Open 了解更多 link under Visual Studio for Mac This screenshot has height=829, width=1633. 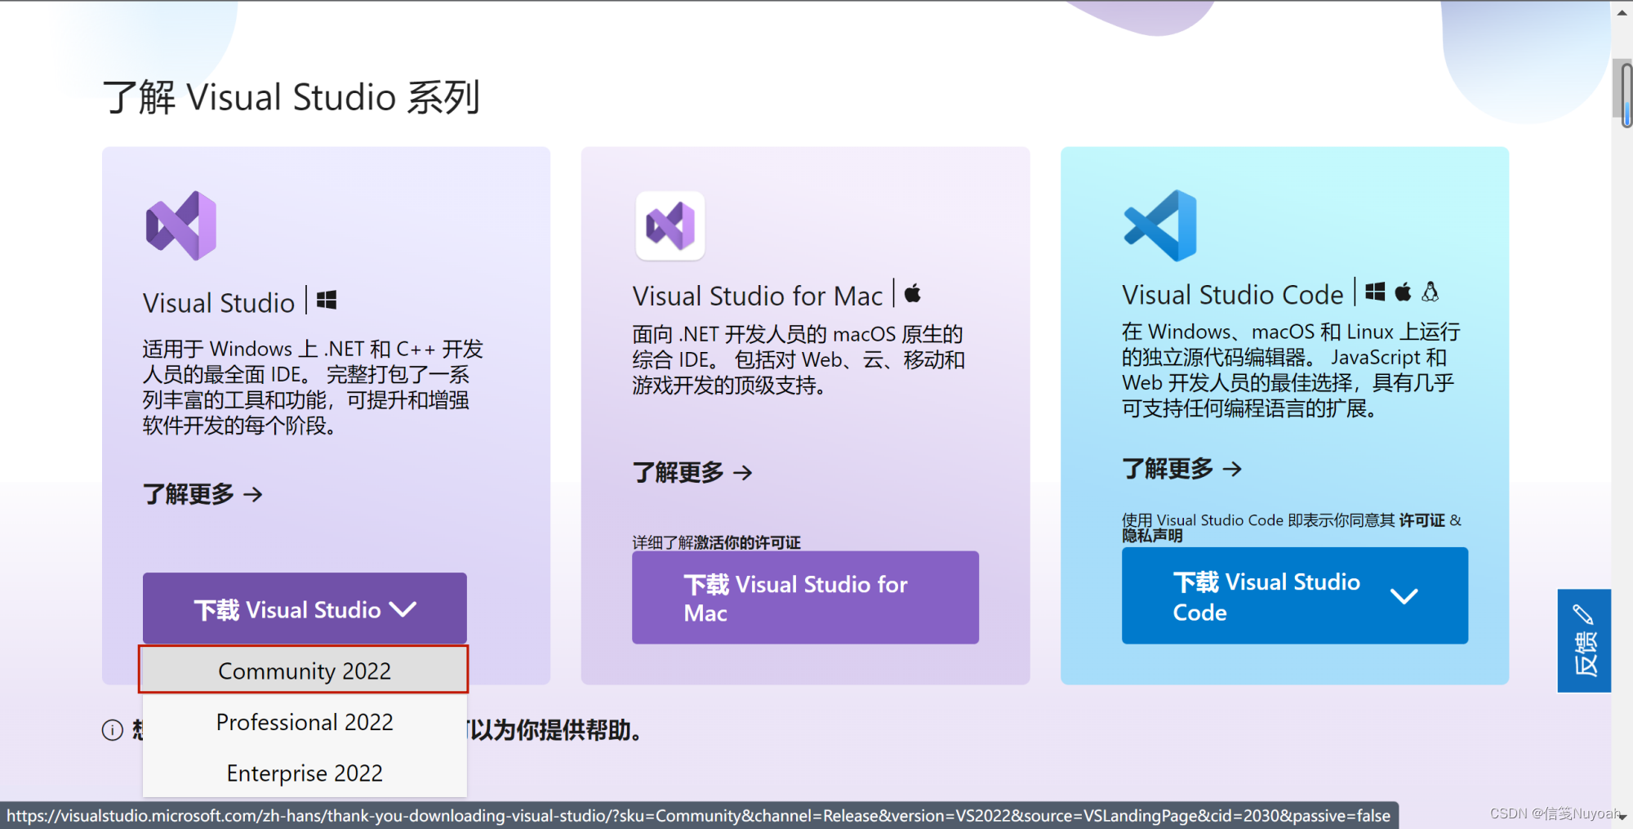pos(692,472)
